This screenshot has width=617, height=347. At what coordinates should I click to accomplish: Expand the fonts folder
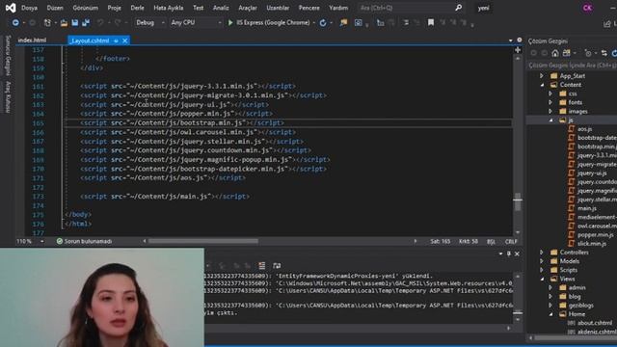tap(550, 102)
